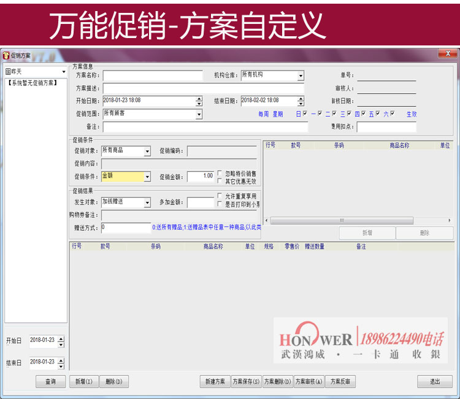Close the 促销方案 window
Viewport: 460px width, 399px height.
coord(448,53)
